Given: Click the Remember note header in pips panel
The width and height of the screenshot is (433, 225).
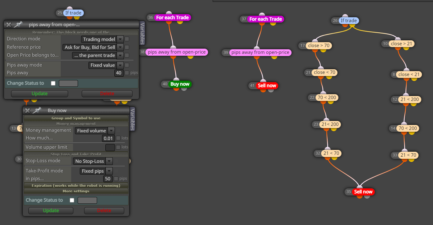Looking at the screenshot, I should point(71,32).
